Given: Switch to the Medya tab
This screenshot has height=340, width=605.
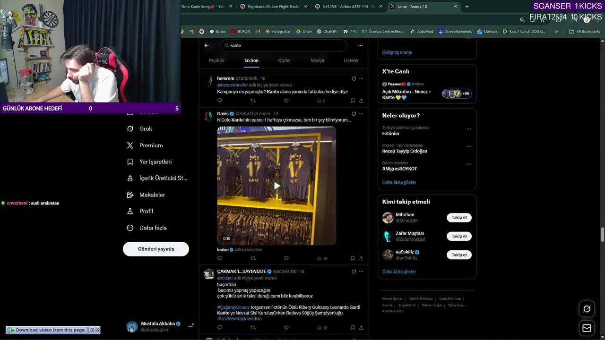Looking at the screenshot, I should [317, 60].
